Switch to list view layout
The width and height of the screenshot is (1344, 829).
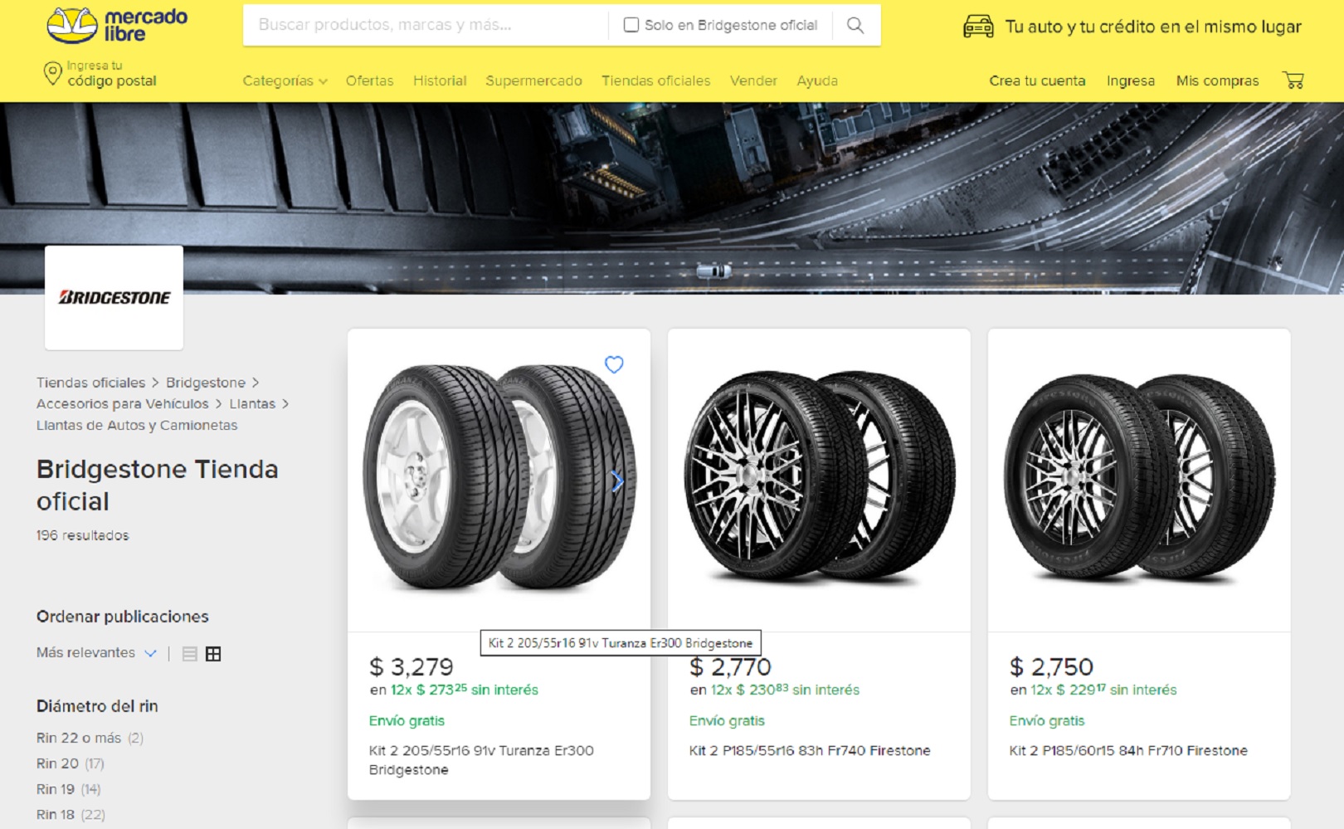tap(189, 654)
